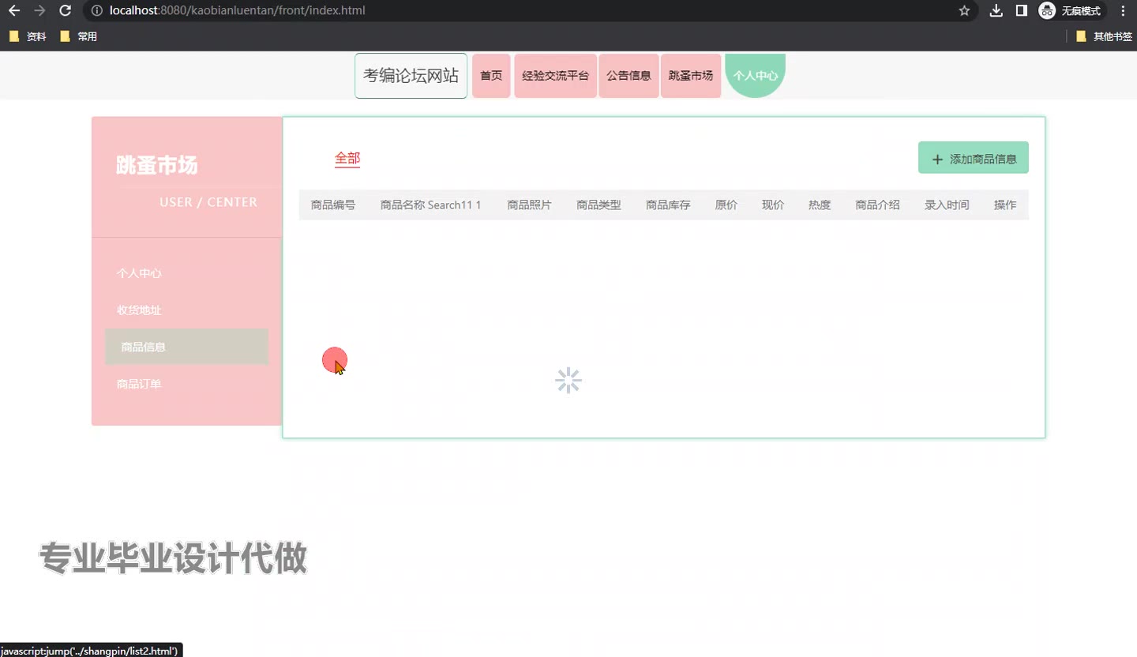The height and width of the screenshot is (657, 1137).
Task: Reload the page with the refresh icon
Action: [x=66, y=11]
